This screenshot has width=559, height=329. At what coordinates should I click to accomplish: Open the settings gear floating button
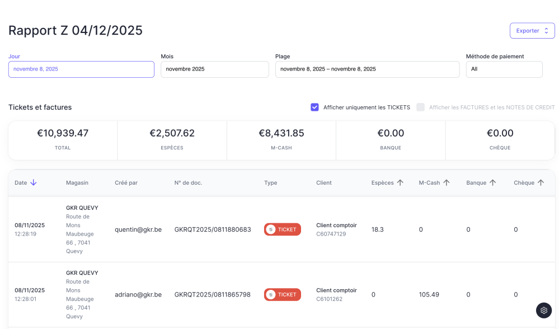[543, 310]
